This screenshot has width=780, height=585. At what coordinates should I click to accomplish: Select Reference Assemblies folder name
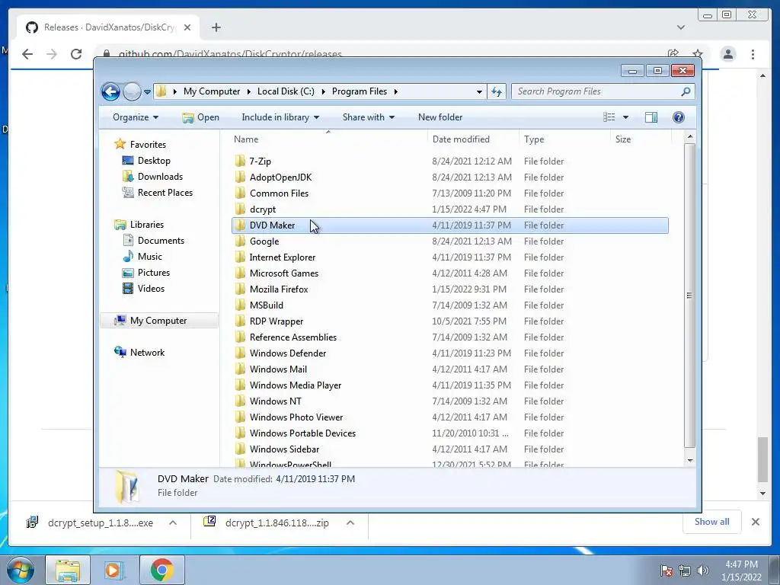[293, 337]
